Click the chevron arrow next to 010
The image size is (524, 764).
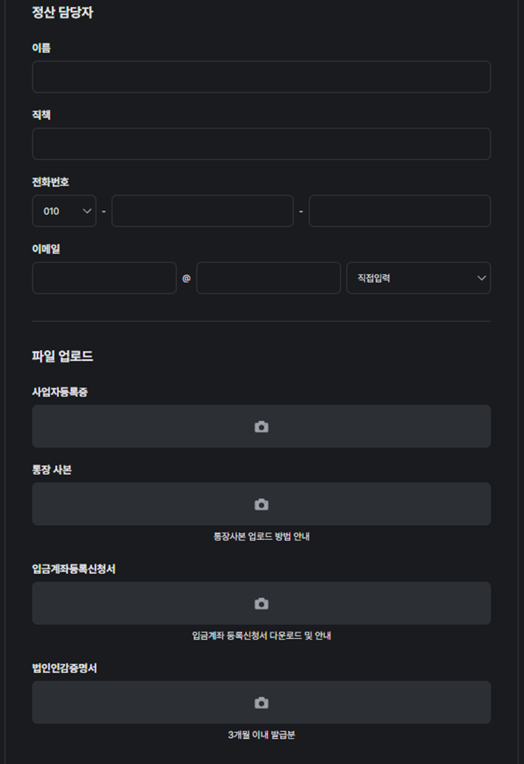pyautogui.click(x=87, y=211)
